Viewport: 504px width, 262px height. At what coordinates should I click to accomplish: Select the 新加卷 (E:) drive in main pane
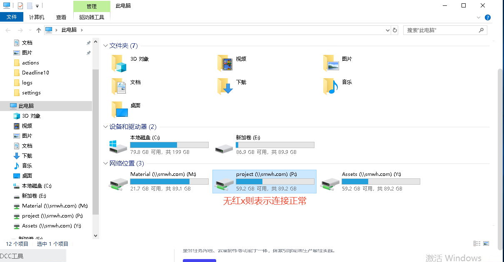coord(264,145)
